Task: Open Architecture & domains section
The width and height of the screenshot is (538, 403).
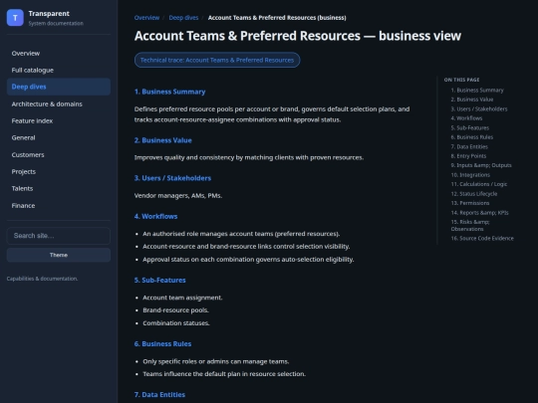Action: tap(59, 104)
